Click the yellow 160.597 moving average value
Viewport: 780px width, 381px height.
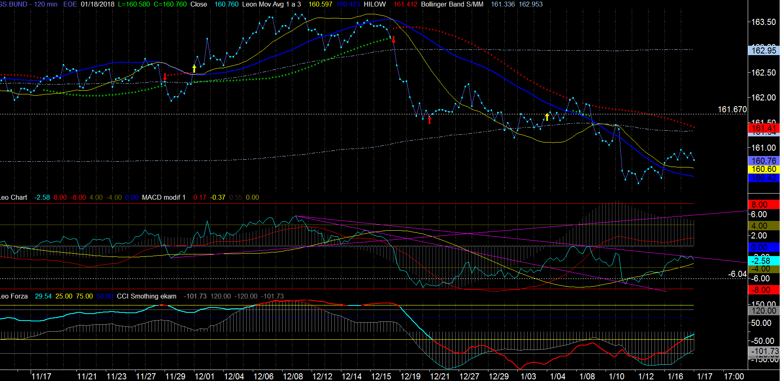pyautogui.click(x=320, y=4)
